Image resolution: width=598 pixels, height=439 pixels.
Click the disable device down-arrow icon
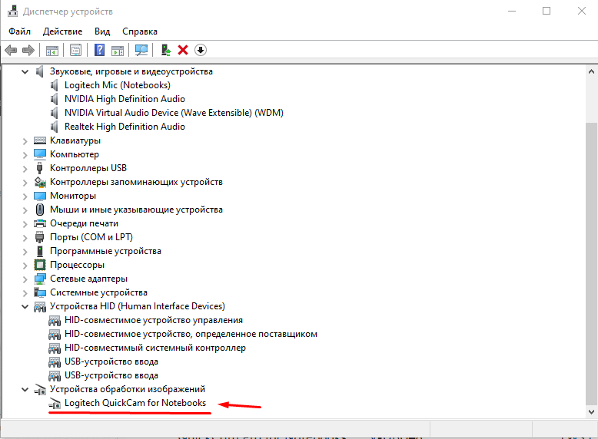[201, 50]
